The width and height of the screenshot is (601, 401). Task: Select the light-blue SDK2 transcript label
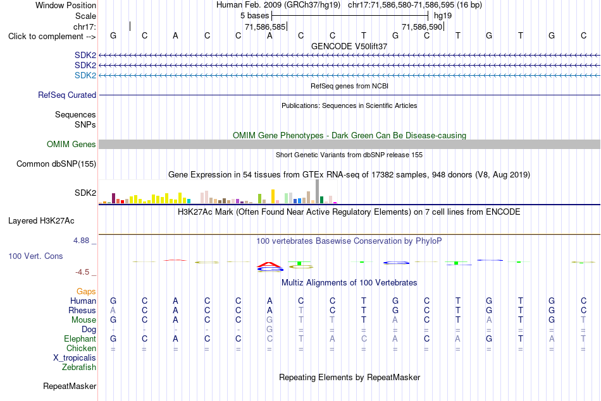click(85, 75)
